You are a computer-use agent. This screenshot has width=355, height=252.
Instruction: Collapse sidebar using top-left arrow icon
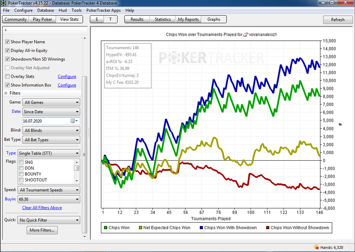tap(6, 30)
